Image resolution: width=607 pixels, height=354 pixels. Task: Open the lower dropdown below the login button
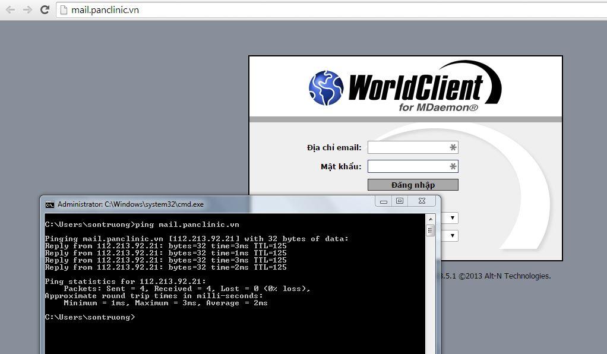click(452, 235)
